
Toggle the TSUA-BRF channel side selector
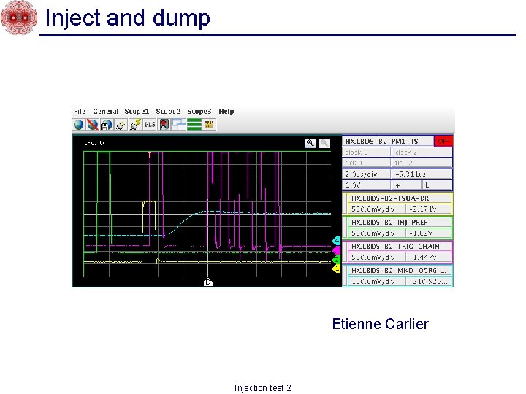pyautogui.click(x=345, y=204)
